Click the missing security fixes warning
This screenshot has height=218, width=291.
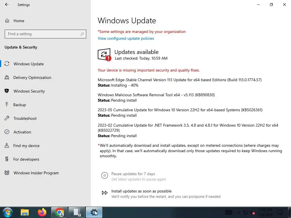pos(149,70)
